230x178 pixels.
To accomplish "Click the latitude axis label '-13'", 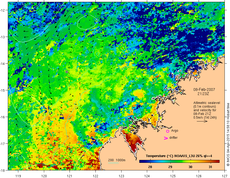I will pyautogui.click(x=3, y=37).
